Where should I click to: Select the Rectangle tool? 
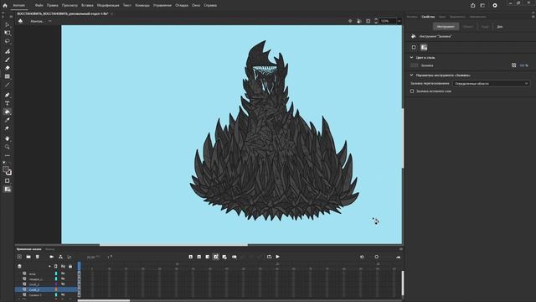pos(8,76)
